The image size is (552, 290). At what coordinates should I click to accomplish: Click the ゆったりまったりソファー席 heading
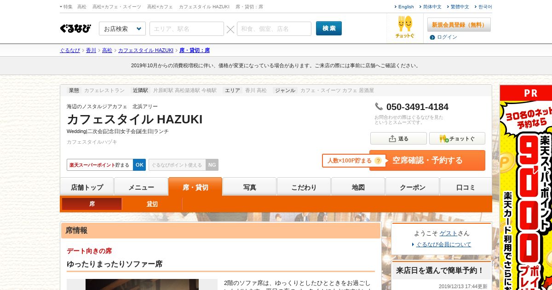(x=115, y=264)
